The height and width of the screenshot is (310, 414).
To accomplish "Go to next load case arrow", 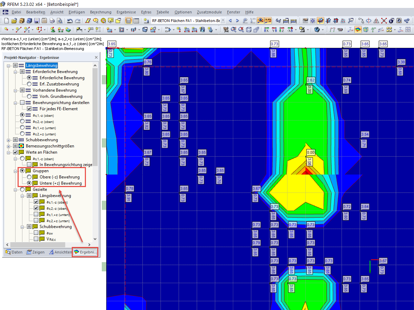I will tap(238, 21).
